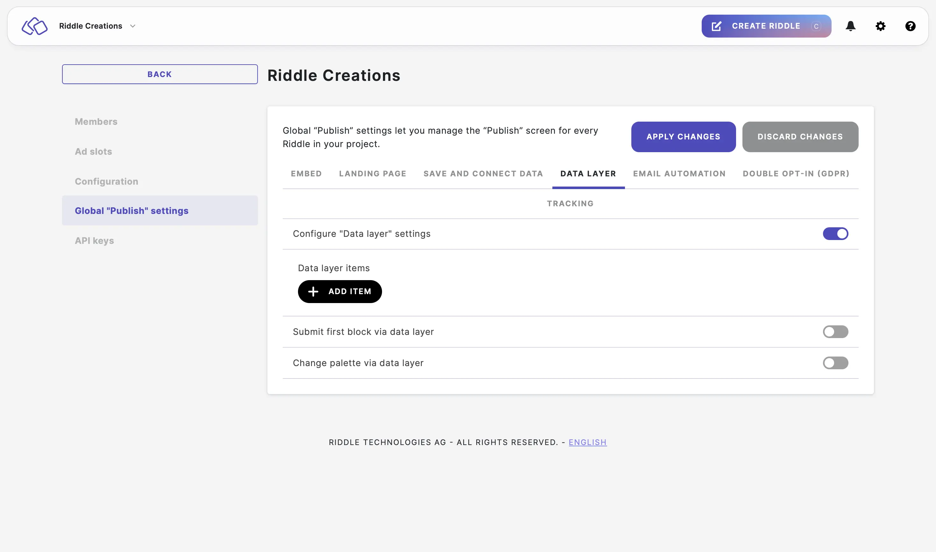Viewport: 936px width, 552px height.
Task: Click the Riddle Creations page heading
Action: click(334, 75)
